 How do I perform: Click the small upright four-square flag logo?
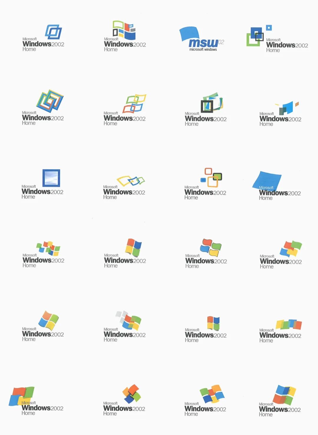(213, 323)
